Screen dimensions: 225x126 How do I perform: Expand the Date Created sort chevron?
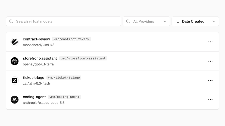[214, 21]
